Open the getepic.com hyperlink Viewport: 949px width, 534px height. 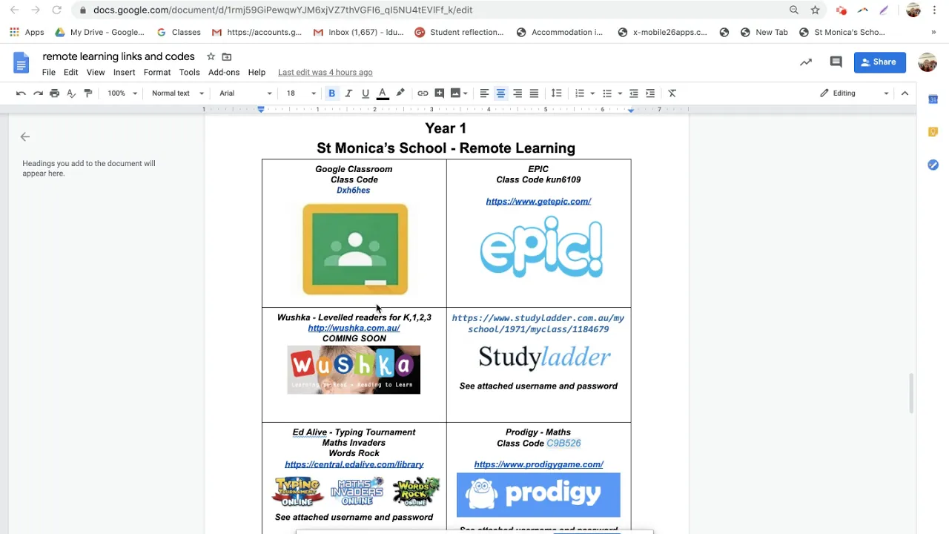click(538, 201)
